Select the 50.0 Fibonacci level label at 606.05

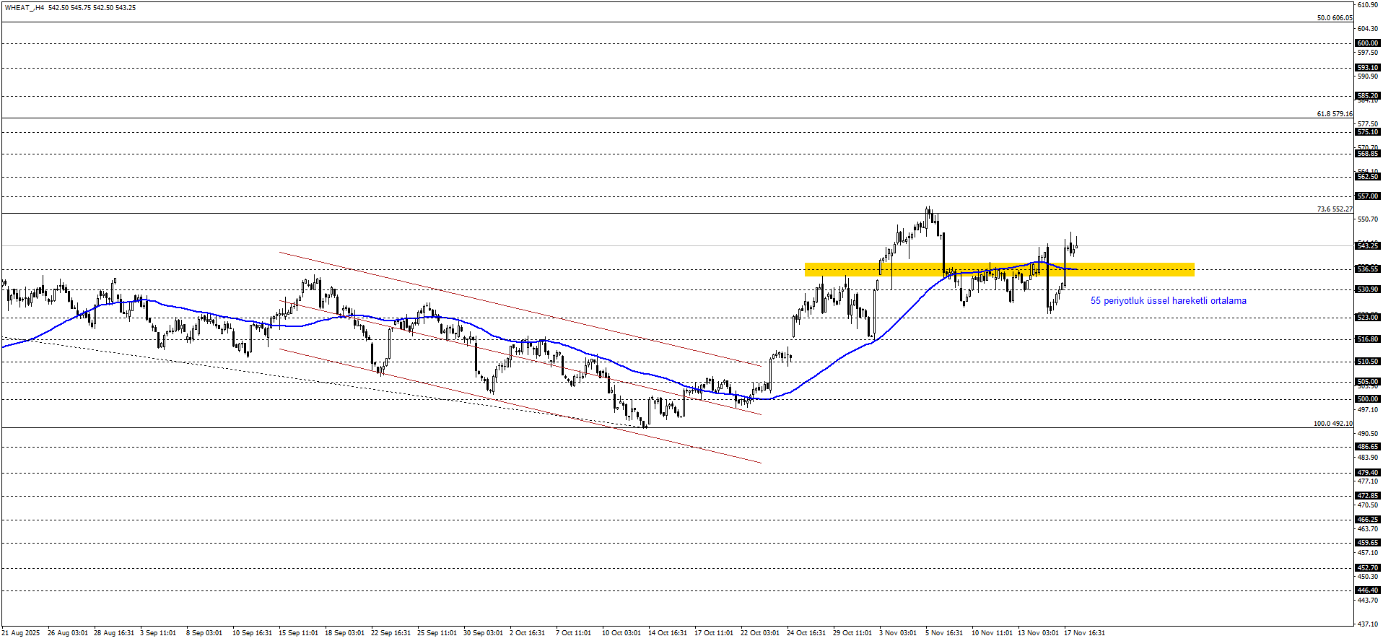coord(1334,18)
